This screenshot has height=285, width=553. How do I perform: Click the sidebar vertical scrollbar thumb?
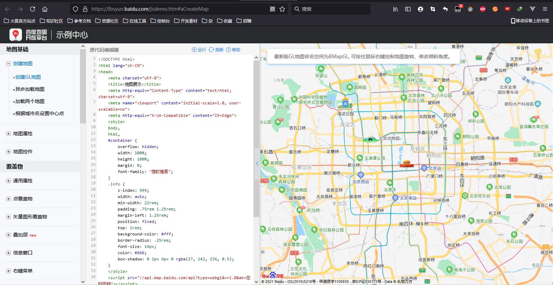pos(83,86)
